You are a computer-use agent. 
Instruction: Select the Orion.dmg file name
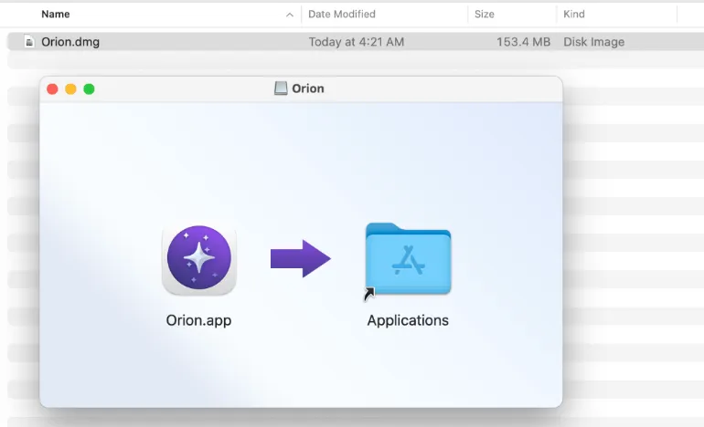70,42
